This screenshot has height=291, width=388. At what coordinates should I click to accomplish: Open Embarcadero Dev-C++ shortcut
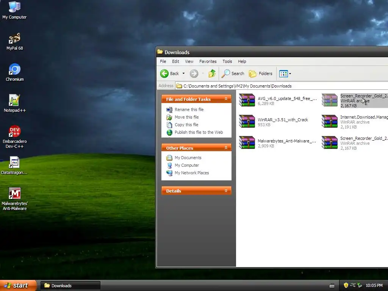click(15, 137)
